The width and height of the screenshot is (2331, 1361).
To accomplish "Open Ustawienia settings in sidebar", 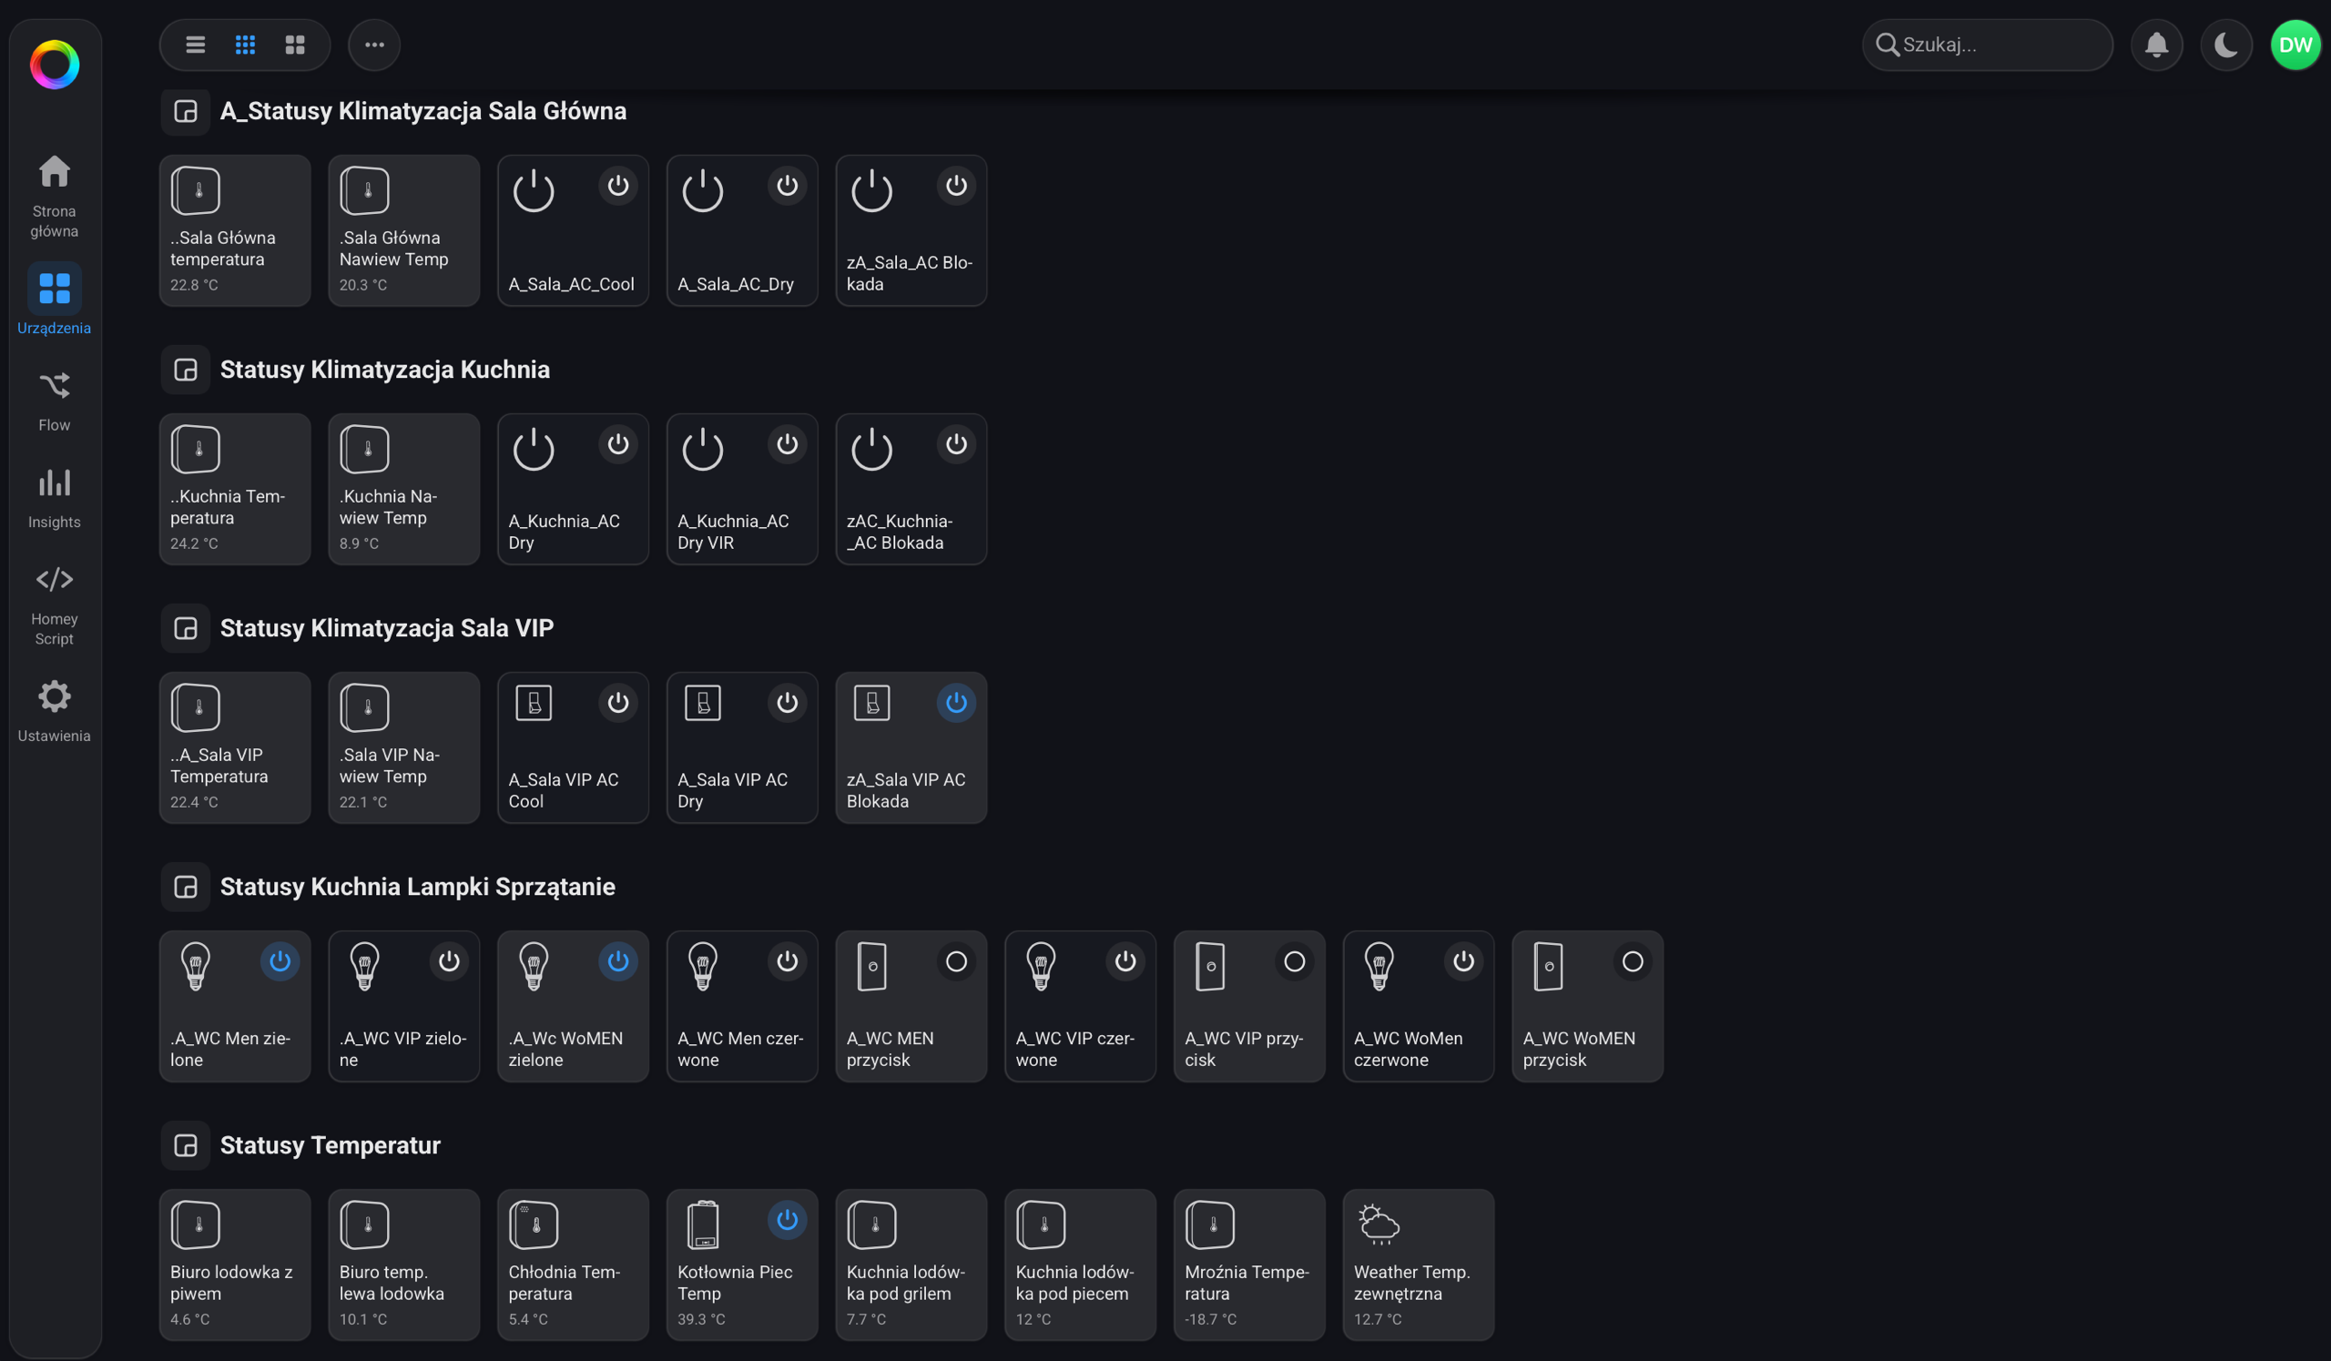I will (x=55, y=711).
